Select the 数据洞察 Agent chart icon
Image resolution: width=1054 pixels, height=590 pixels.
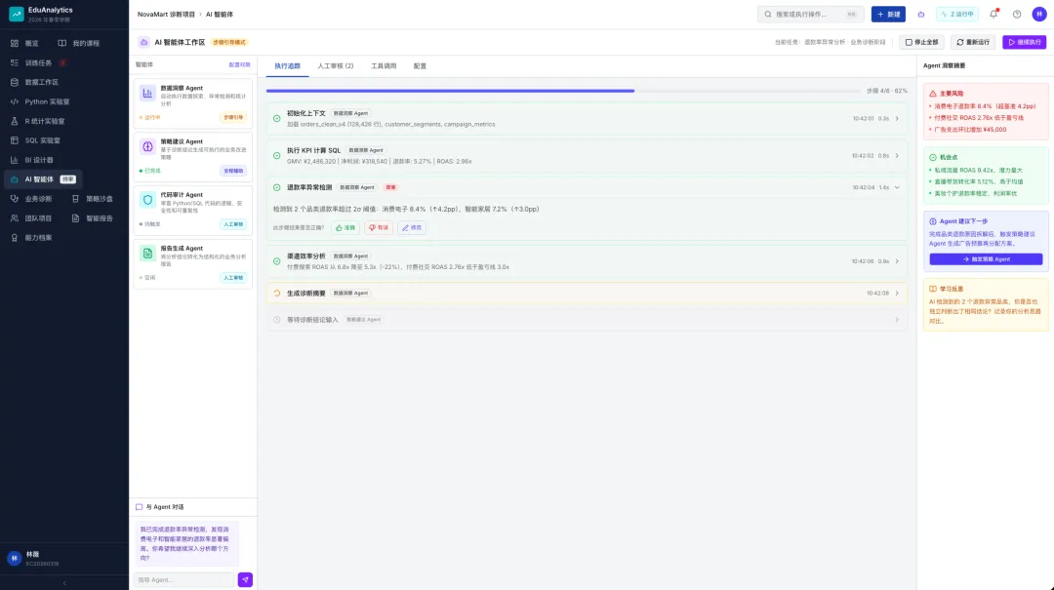[x=147, y=93]
